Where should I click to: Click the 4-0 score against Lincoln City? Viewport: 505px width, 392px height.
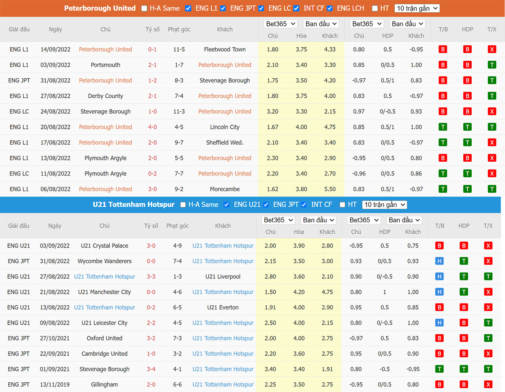coord(152,127)
